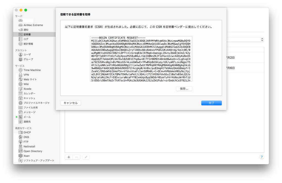This screenshot has height=183, width=282.
Task: Click the キャンセル cancel button
Action: pyautogui.click(x=70, y=103)
